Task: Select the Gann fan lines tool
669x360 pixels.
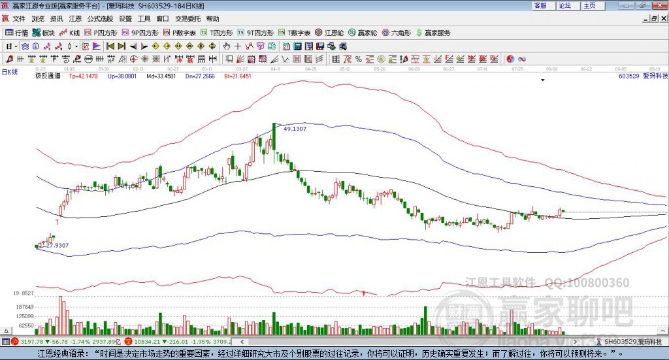Action: click(240, 59)
